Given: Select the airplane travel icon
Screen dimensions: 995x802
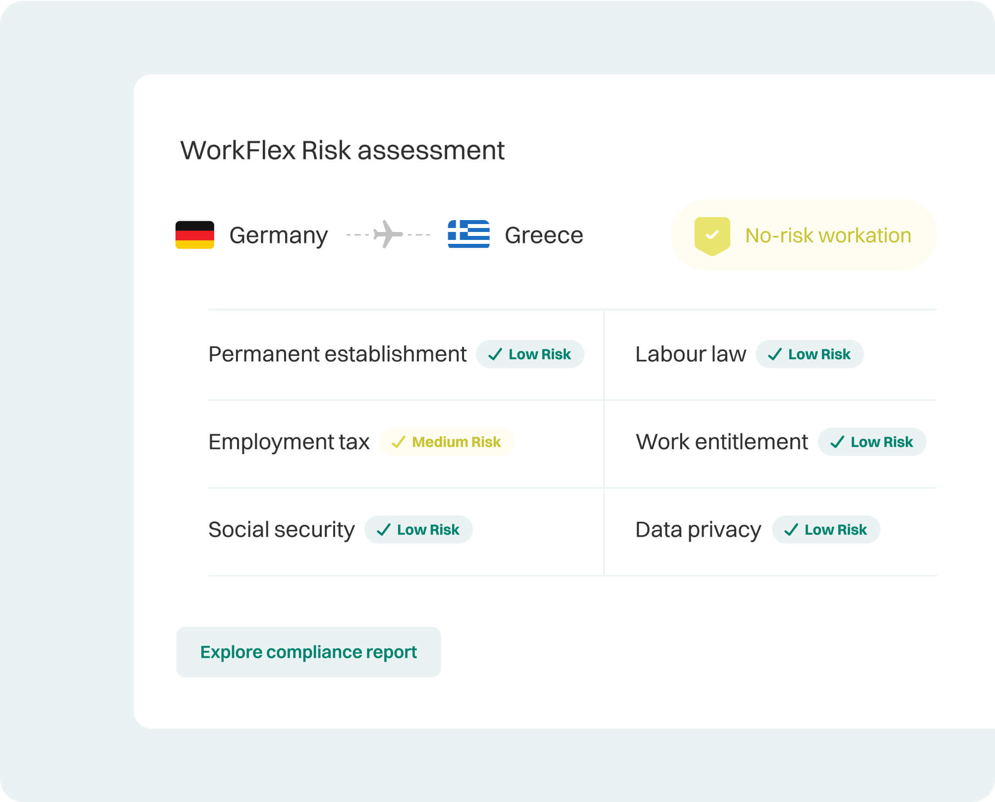Looking at the screenshot, I should 389,234.
